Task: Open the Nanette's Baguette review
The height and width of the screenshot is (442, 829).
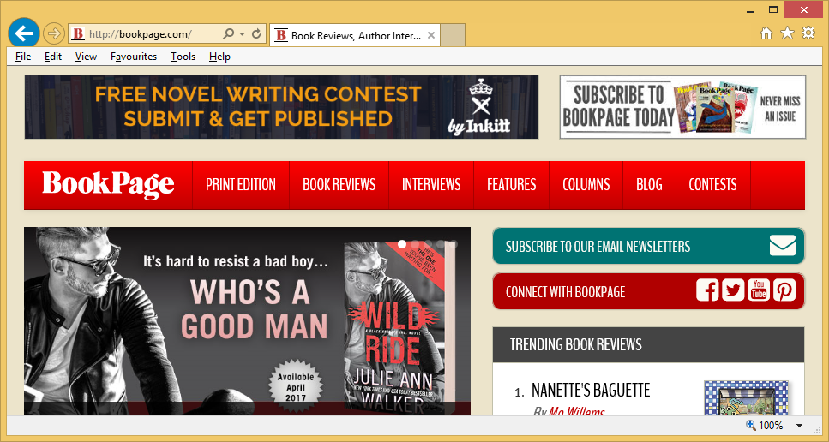Action: (591, 391)
